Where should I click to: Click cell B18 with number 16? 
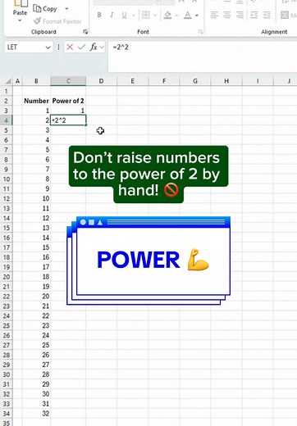[x=36, y=257]
